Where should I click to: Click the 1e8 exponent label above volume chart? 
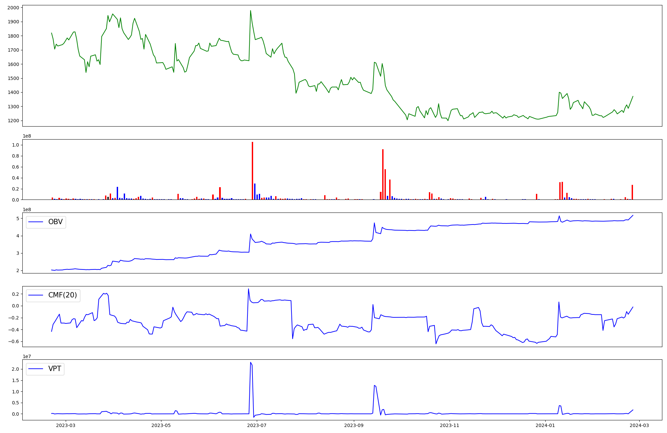[27, 136]
